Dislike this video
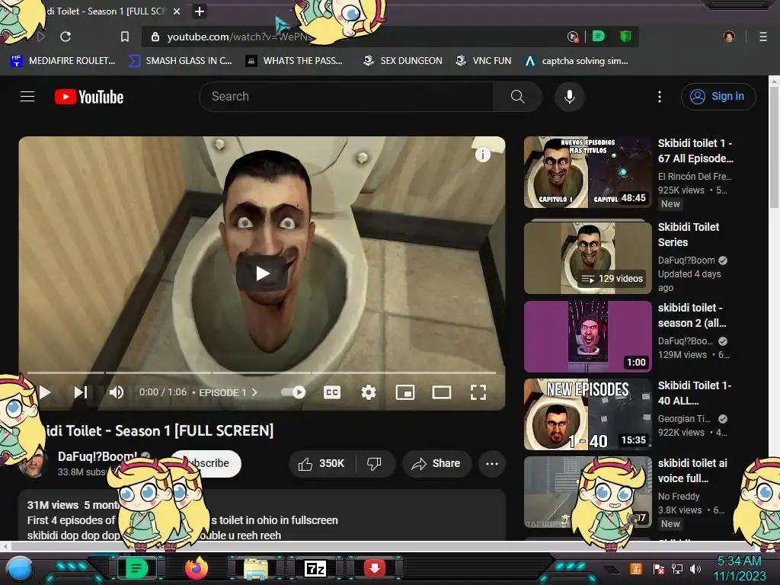The width and height of the screenshot is (780, 585). coord(375,464)
